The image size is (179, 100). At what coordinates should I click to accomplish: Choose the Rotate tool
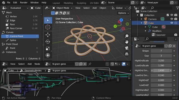[x=48, y=42]
